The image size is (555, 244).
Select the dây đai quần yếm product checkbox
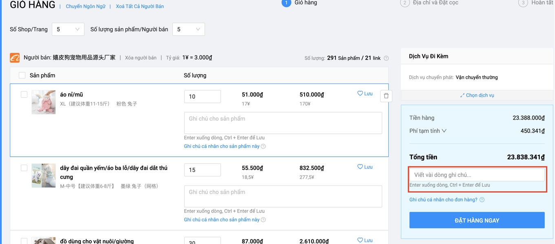tap(24, 168)
